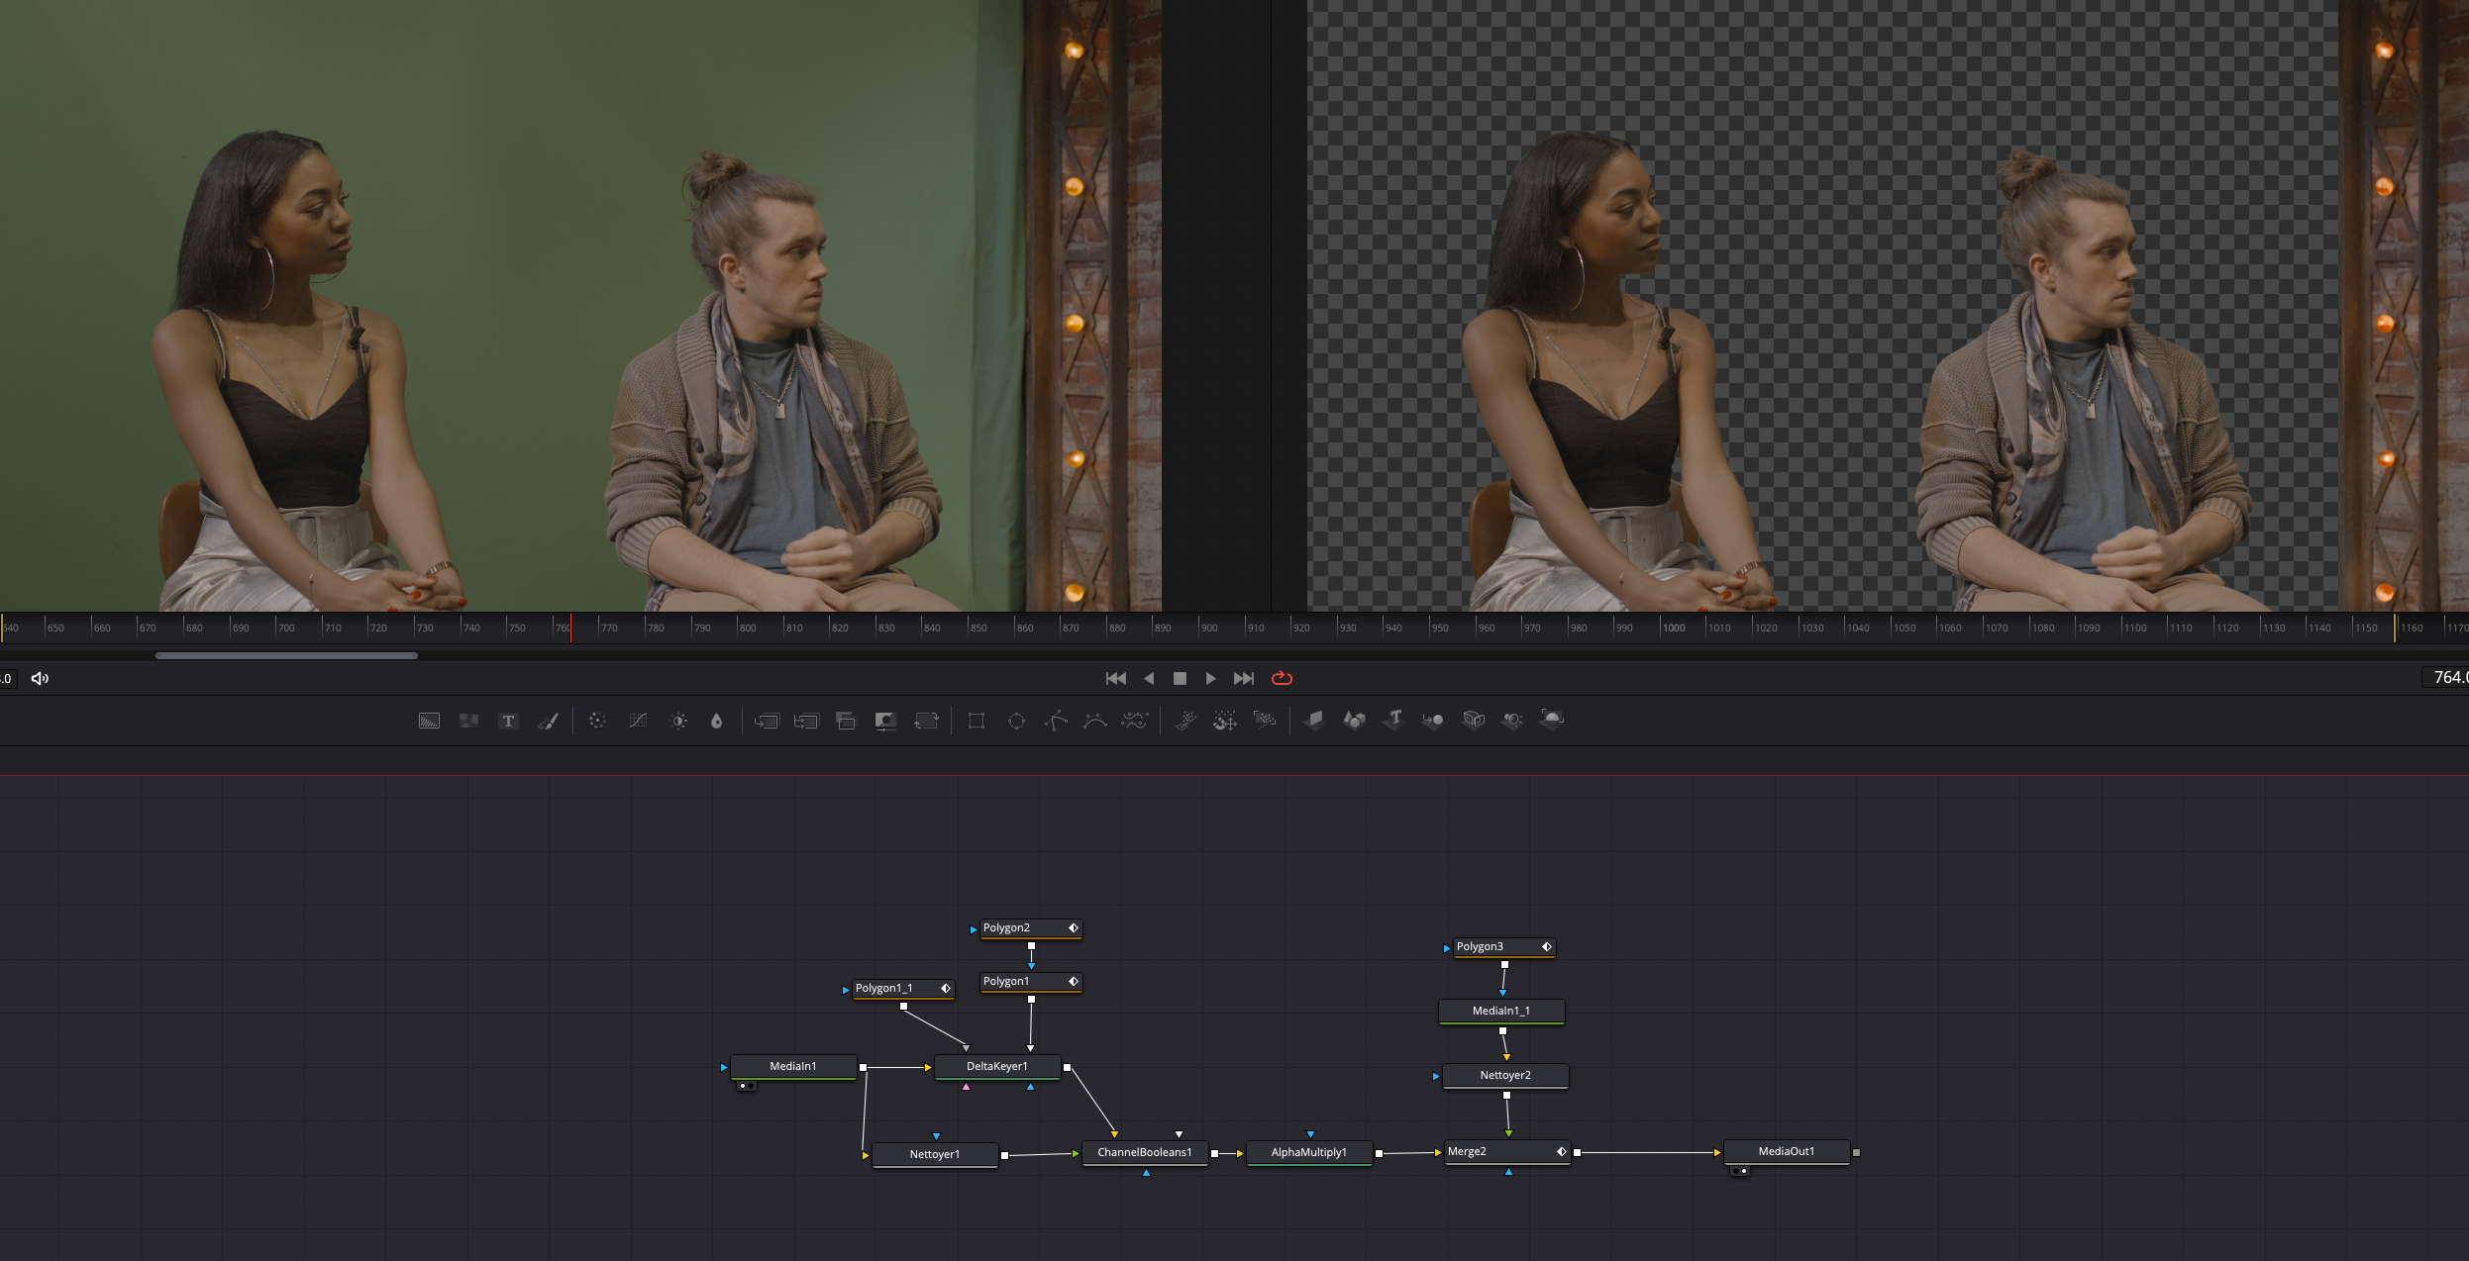Select the DeltaKeyer1 node

(997, 1066)
